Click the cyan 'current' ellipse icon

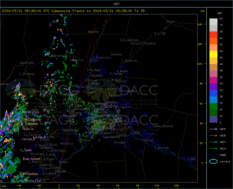[213, 161]
